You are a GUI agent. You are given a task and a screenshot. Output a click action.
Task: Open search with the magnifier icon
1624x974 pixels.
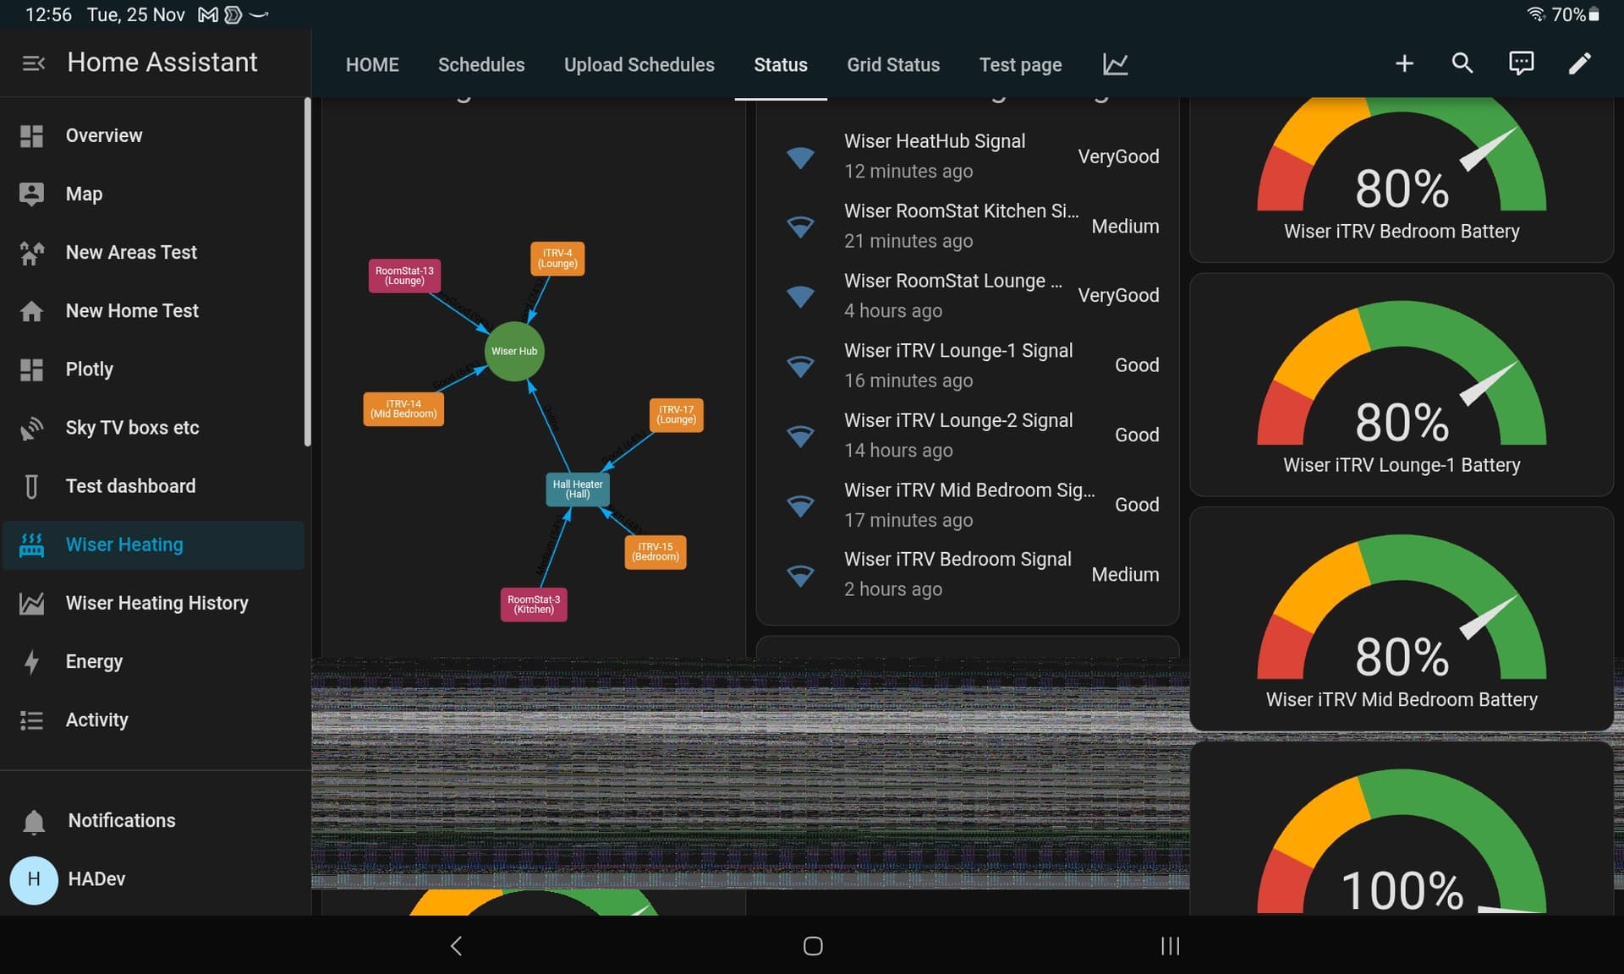(x=1462, y=63)
